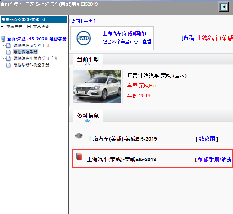Screen dimensions: 233x214
Task: Click the red book icon in 维修手册 row
Action: [79, 156]
